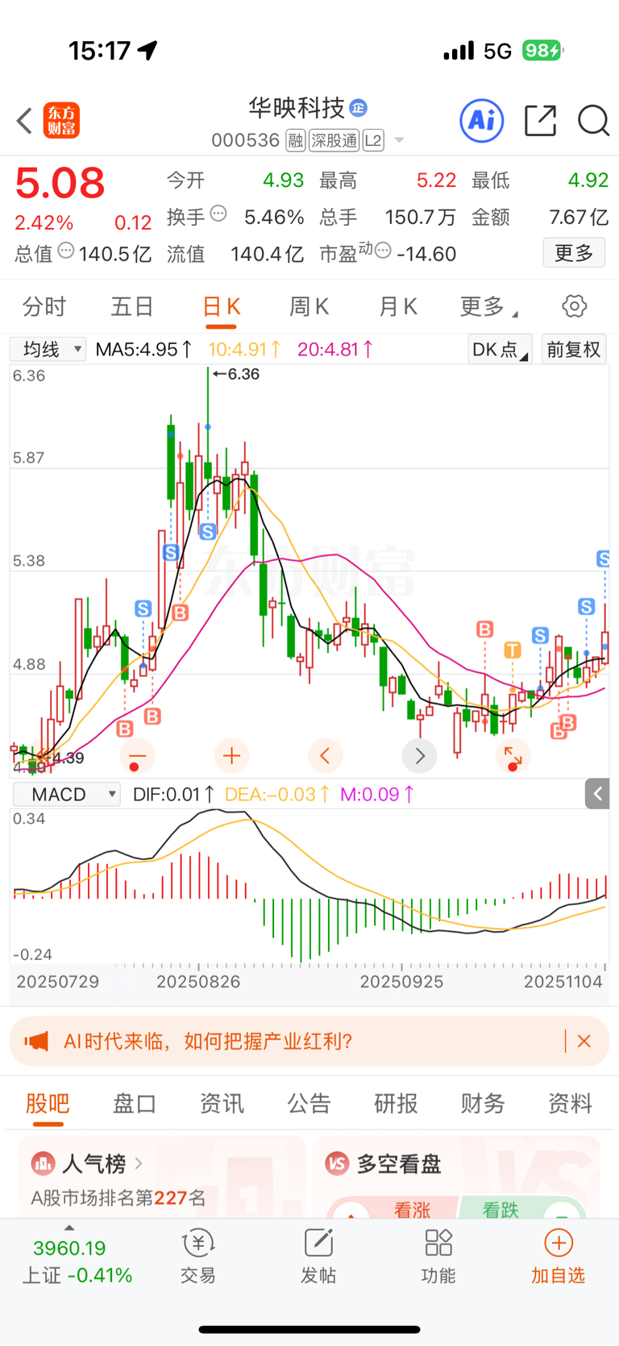The image size is (619, 1346).
Task: Open the DK点 dropdown
Action: tap(500, 349)
